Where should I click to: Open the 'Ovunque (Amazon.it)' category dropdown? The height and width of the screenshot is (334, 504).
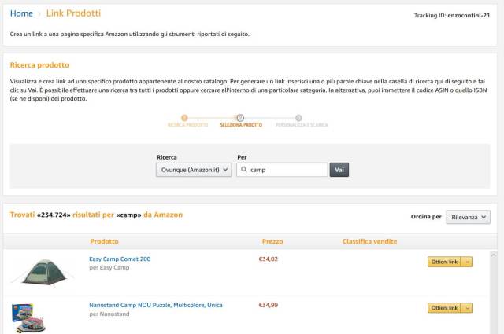[x=194, y=170]
